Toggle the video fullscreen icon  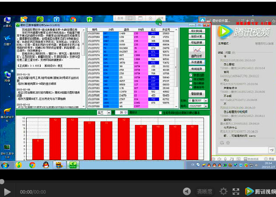click(x=236, y=191)
